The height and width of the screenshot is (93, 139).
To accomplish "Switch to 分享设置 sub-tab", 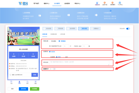I will 63,34.
